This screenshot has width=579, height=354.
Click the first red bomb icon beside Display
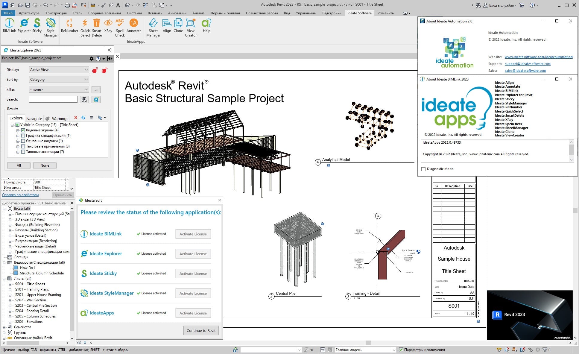coord(95,70)
